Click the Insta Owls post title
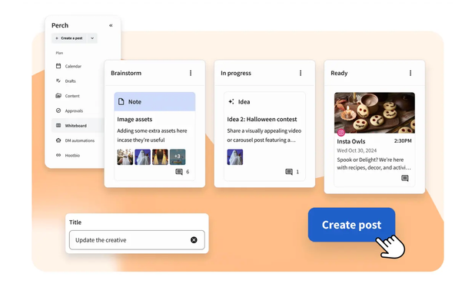This screenshot has height=290, width=475. pyautogui.click(x=351, y=141)
